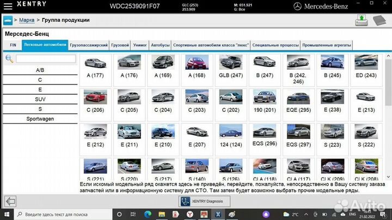The width and height of the screenshot is (392, 220).
Task: Switch to the Промышленные агрегаты tab
Action: tap(327, 45)
